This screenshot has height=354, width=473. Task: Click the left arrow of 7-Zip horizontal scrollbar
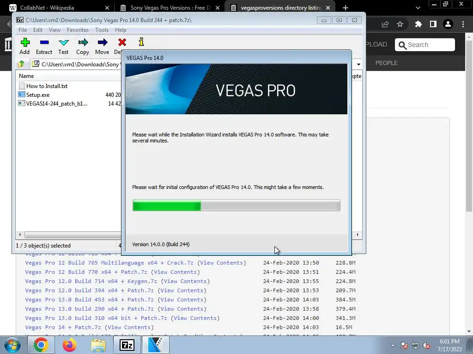click(20, 235)
